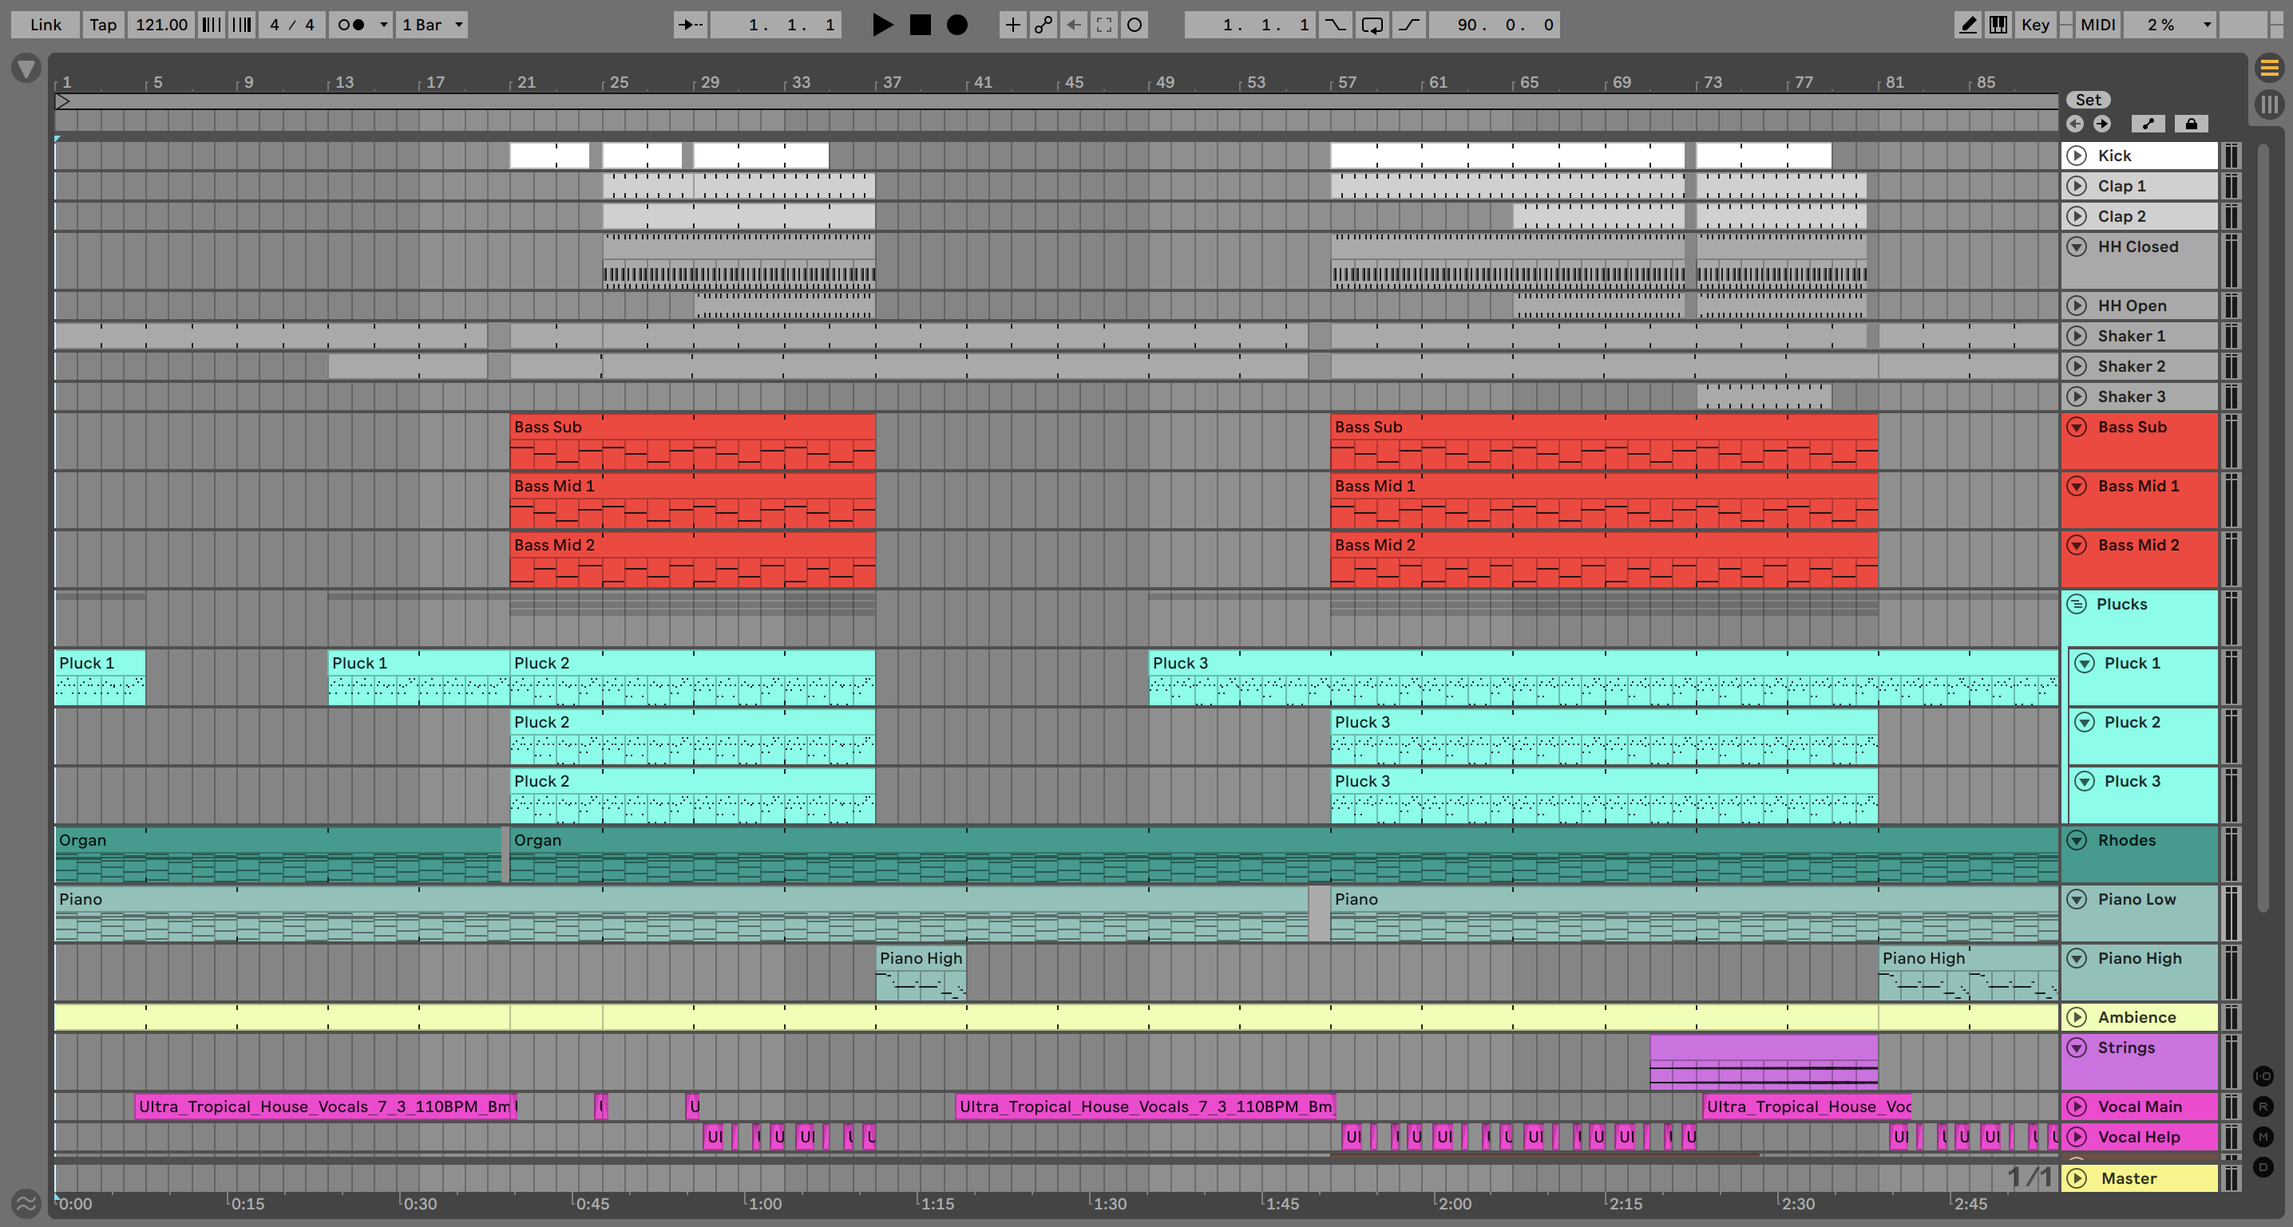
Task: Unfold the Bass Sub track
Action: (2077, 427)
